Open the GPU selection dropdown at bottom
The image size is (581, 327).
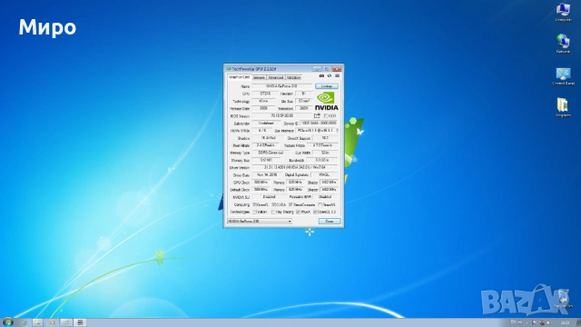coord(260,221)
